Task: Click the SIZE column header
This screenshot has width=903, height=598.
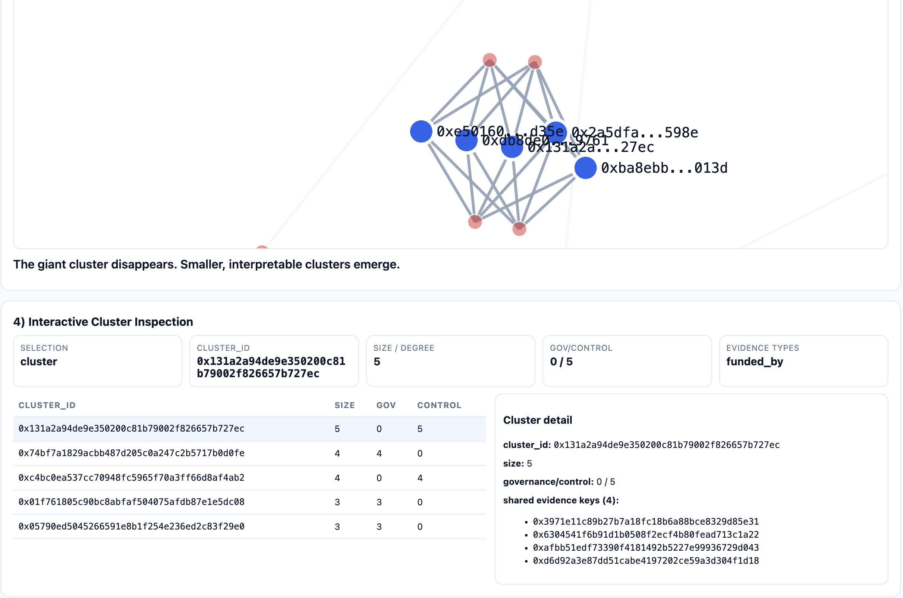Action: [x=345, y=405]
